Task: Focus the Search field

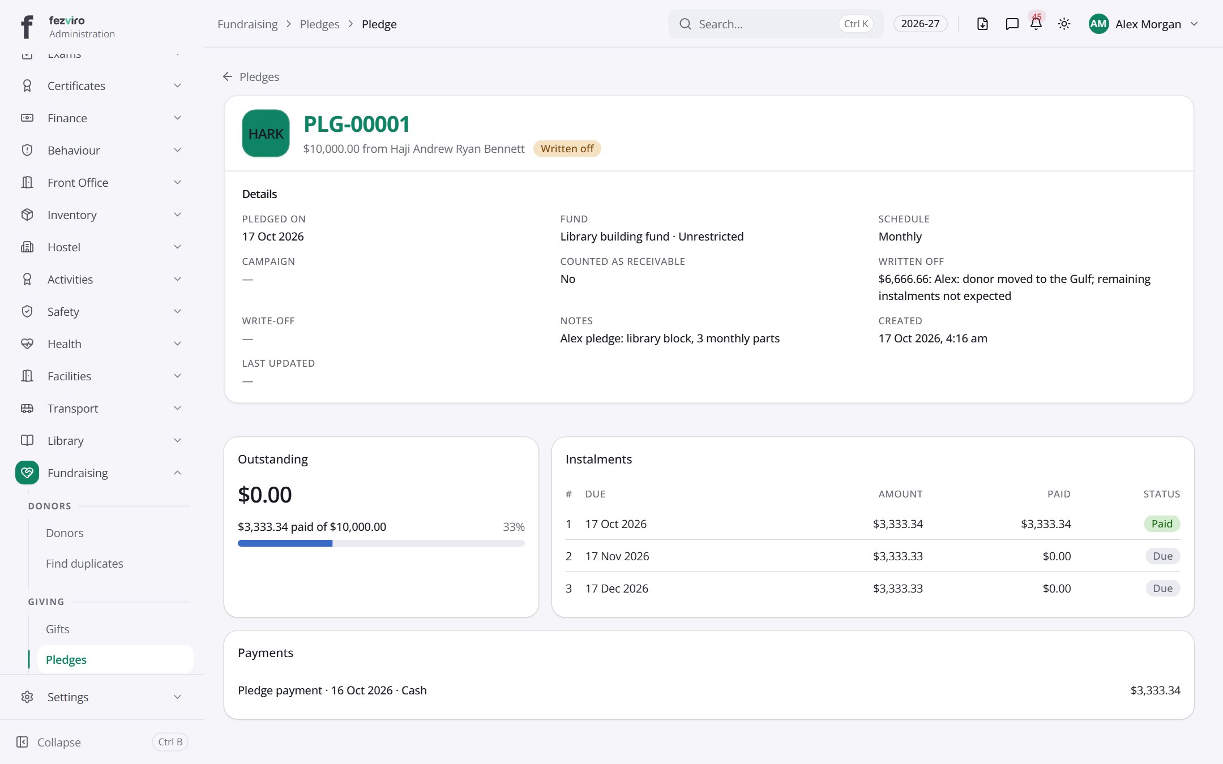Action: click(776, 24)
